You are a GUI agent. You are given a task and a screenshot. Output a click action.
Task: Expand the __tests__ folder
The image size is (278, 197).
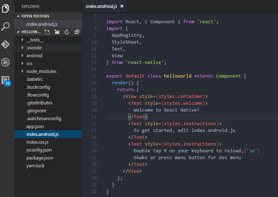(35, 40)
